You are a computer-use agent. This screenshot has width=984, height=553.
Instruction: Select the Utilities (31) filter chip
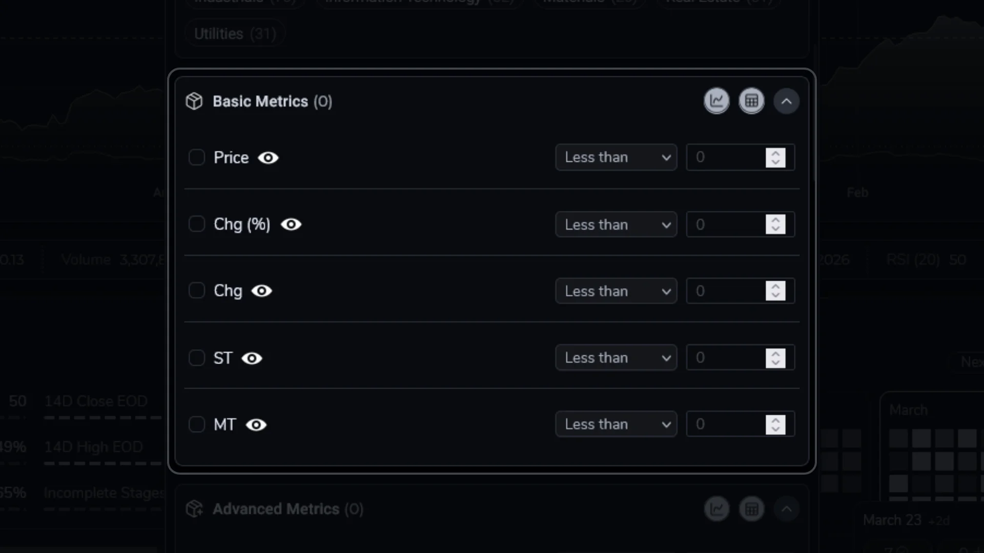[x=235, y=33]
